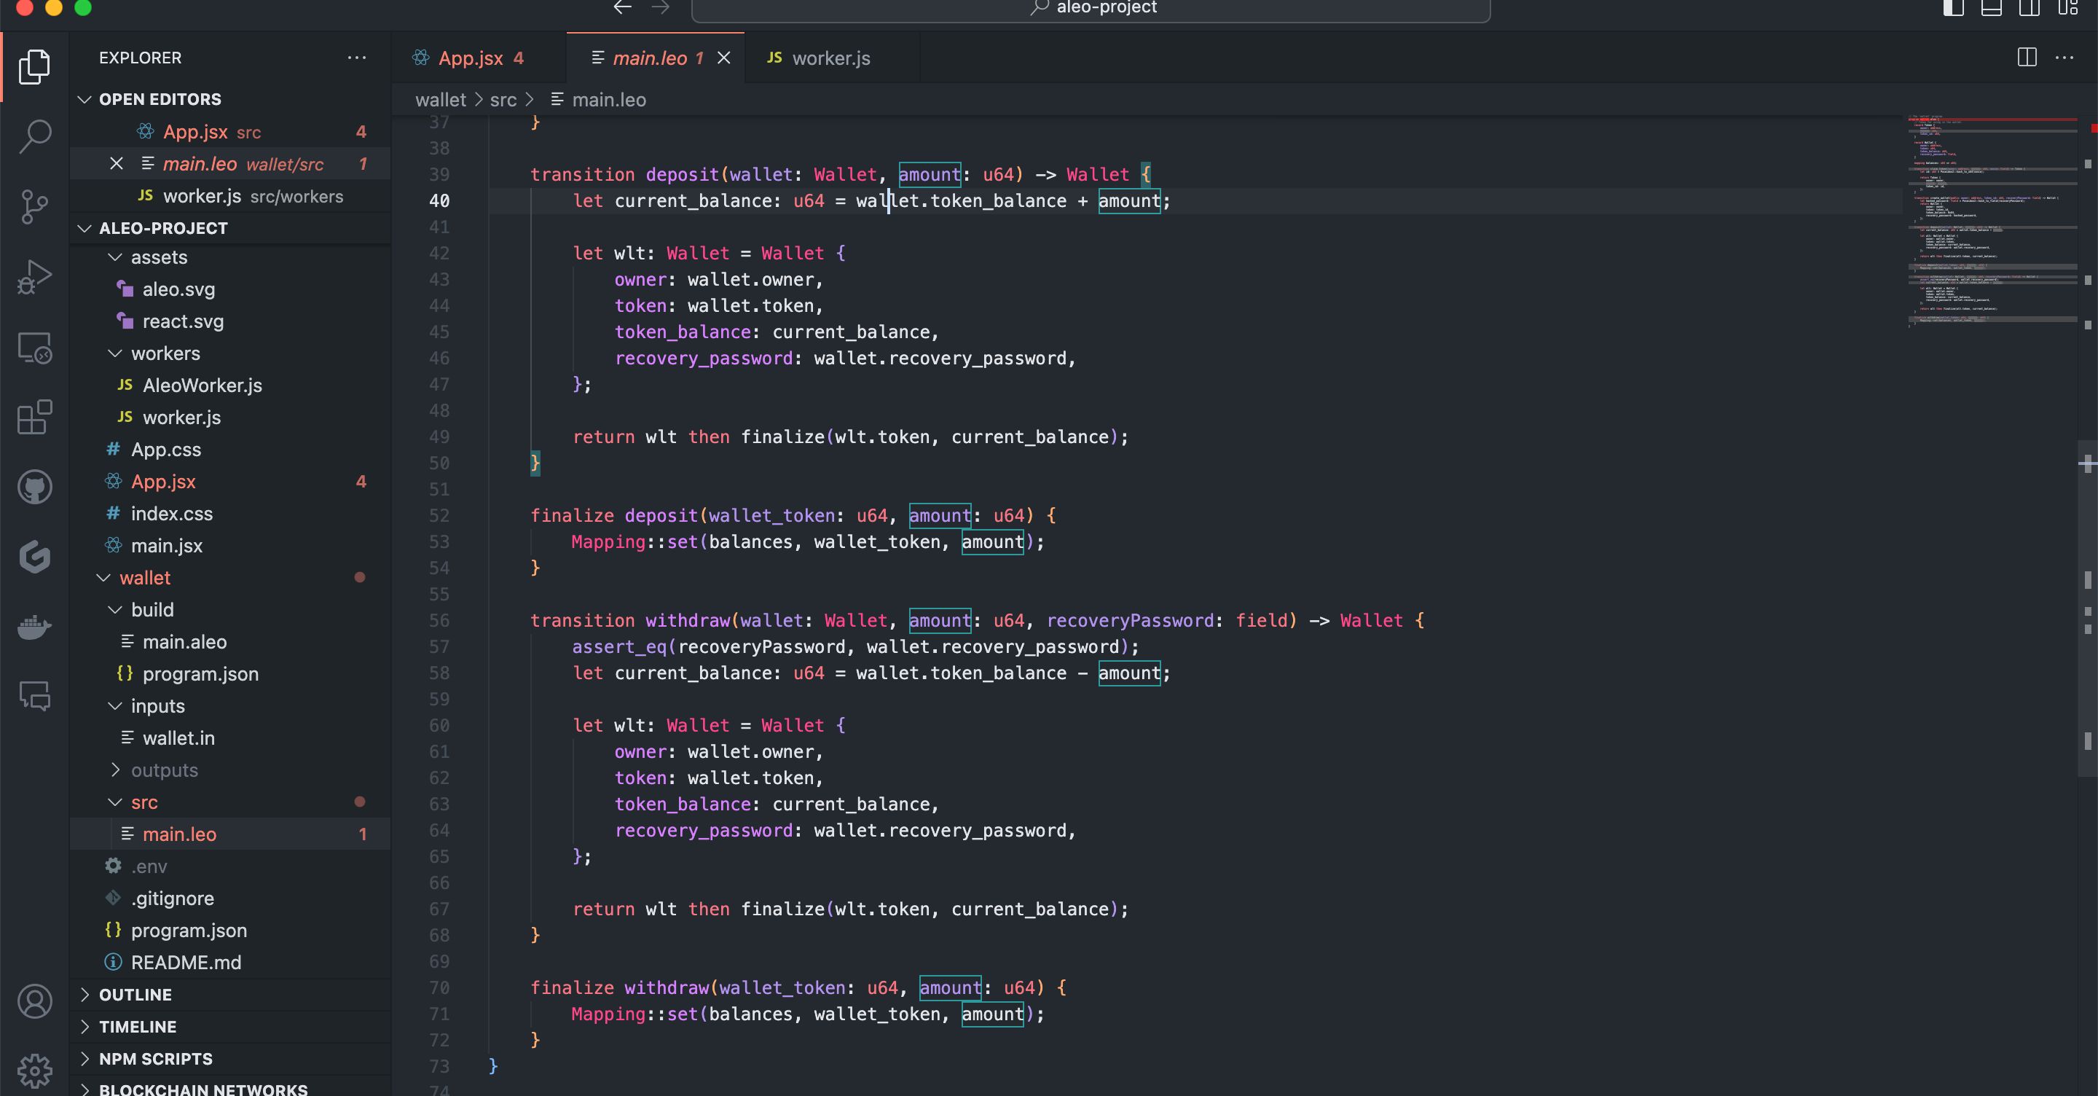Screen dimensions: 2098x1096
Task: Toggle the primary side bar layout icon
Action: pos(1953,8)
